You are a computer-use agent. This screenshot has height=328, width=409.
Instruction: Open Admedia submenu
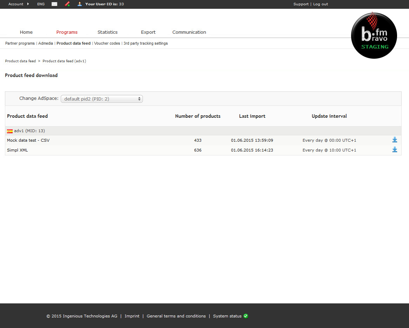pos(46,43)
